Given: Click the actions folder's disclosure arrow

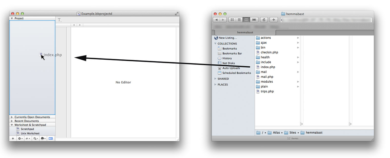Looking at the screenshot, I should coord(298,38).
